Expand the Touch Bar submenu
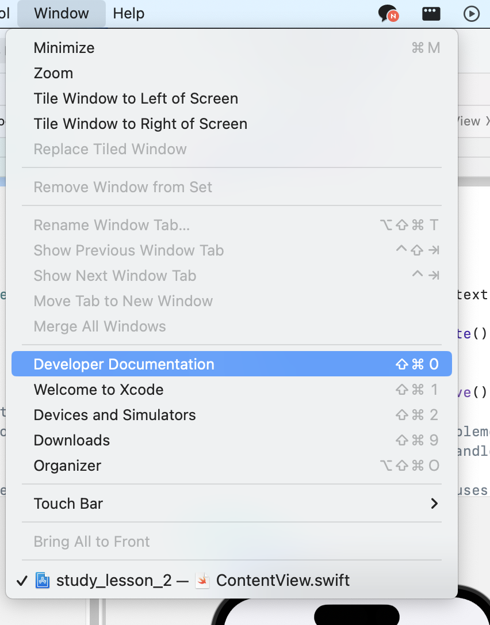 click(x=232, y=504)
